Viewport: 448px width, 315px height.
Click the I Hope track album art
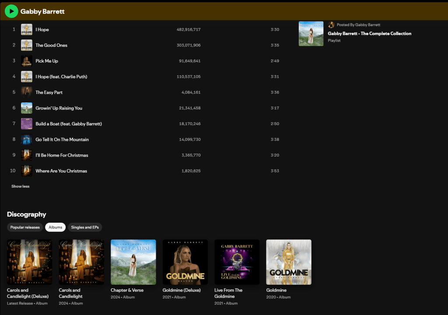[27, 29]
